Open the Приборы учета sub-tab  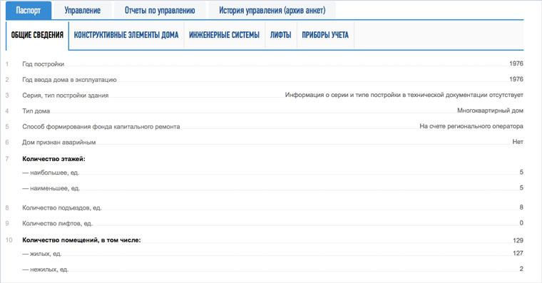[325, 35]
